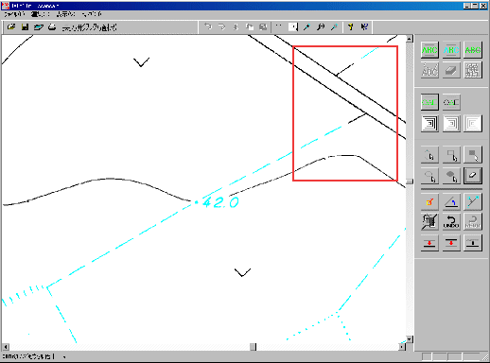Toggle the green shapes layer button

pos(429,102)
